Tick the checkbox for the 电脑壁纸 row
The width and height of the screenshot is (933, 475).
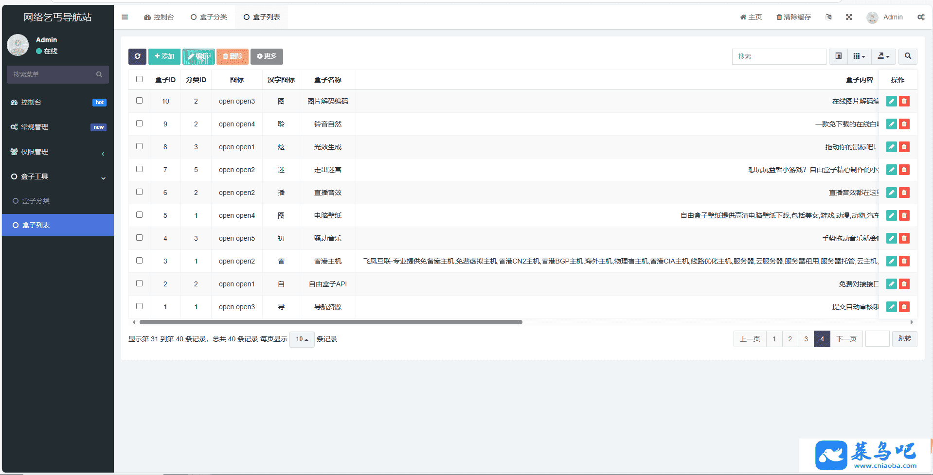click(x=140, y=215)
